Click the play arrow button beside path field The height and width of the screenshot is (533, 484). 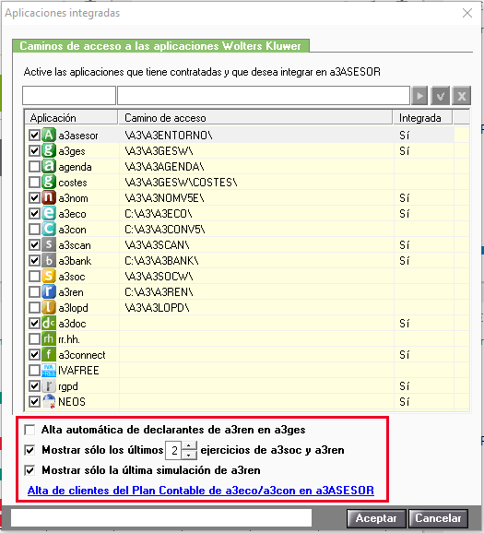[419, 96]
